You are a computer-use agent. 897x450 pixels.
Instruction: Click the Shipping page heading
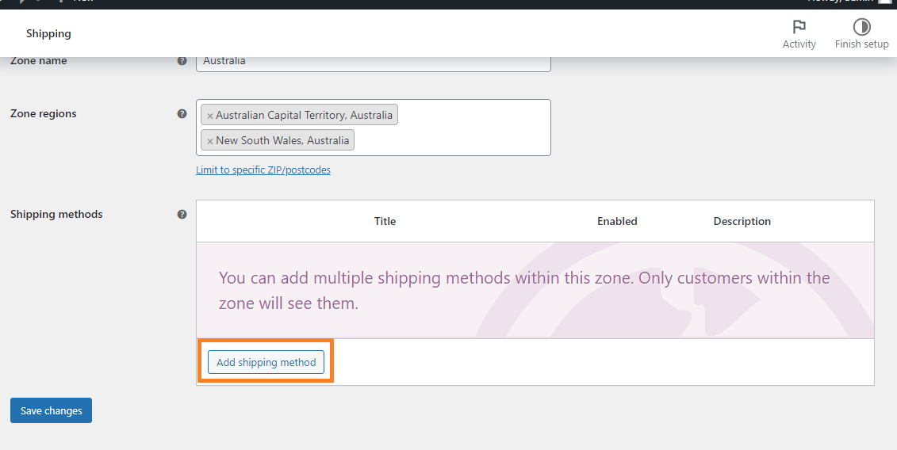48,34
